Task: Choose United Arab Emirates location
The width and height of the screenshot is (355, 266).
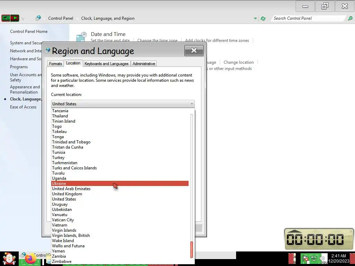Action: (x=120, y=189)
